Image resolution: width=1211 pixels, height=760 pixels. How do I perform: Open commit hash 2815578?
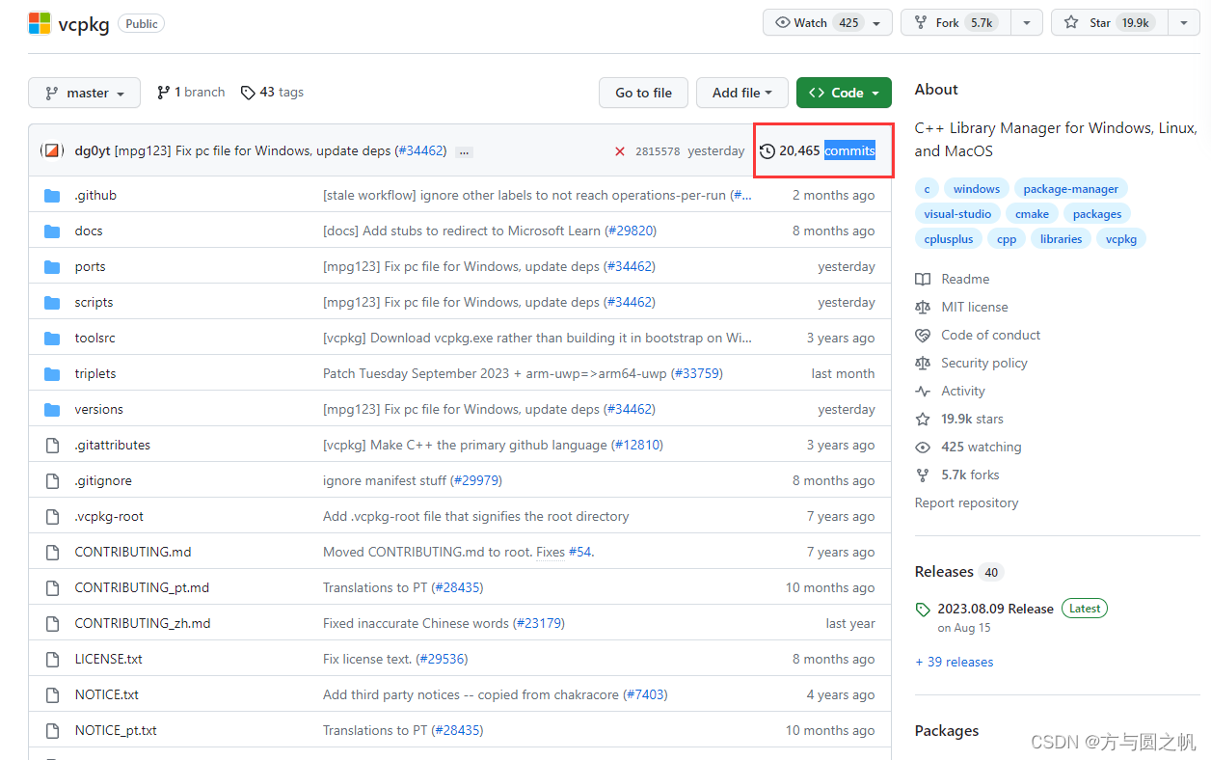(x=658, y=151)
